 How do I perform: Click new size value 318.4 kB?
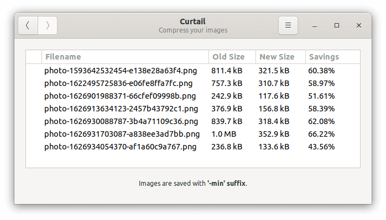[x=274, y=121]
